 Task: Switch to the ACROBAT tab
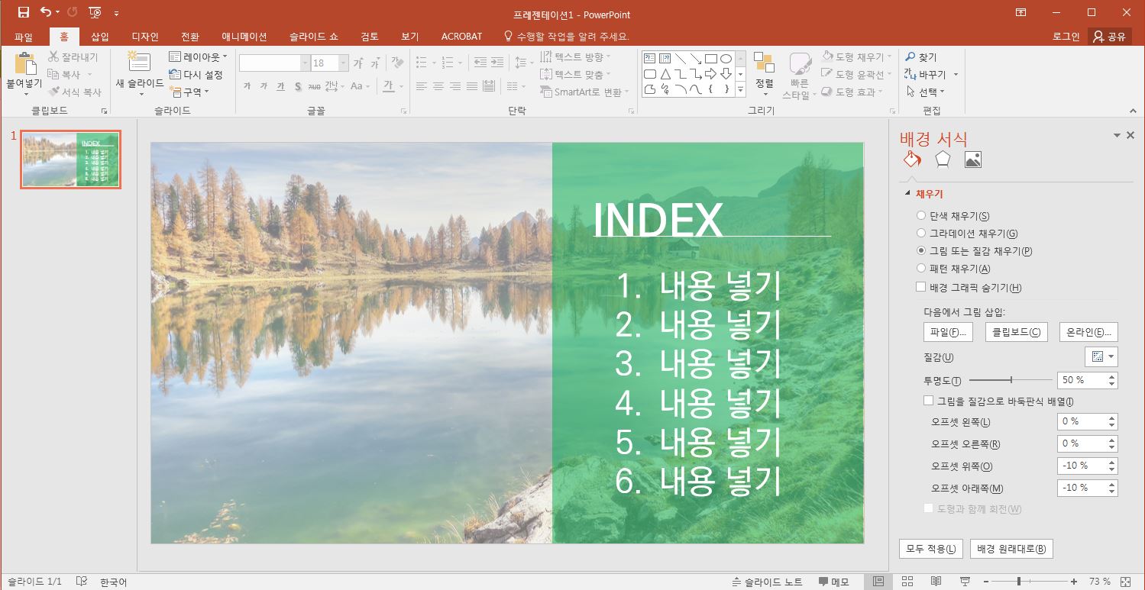click(x=462, y=37)
